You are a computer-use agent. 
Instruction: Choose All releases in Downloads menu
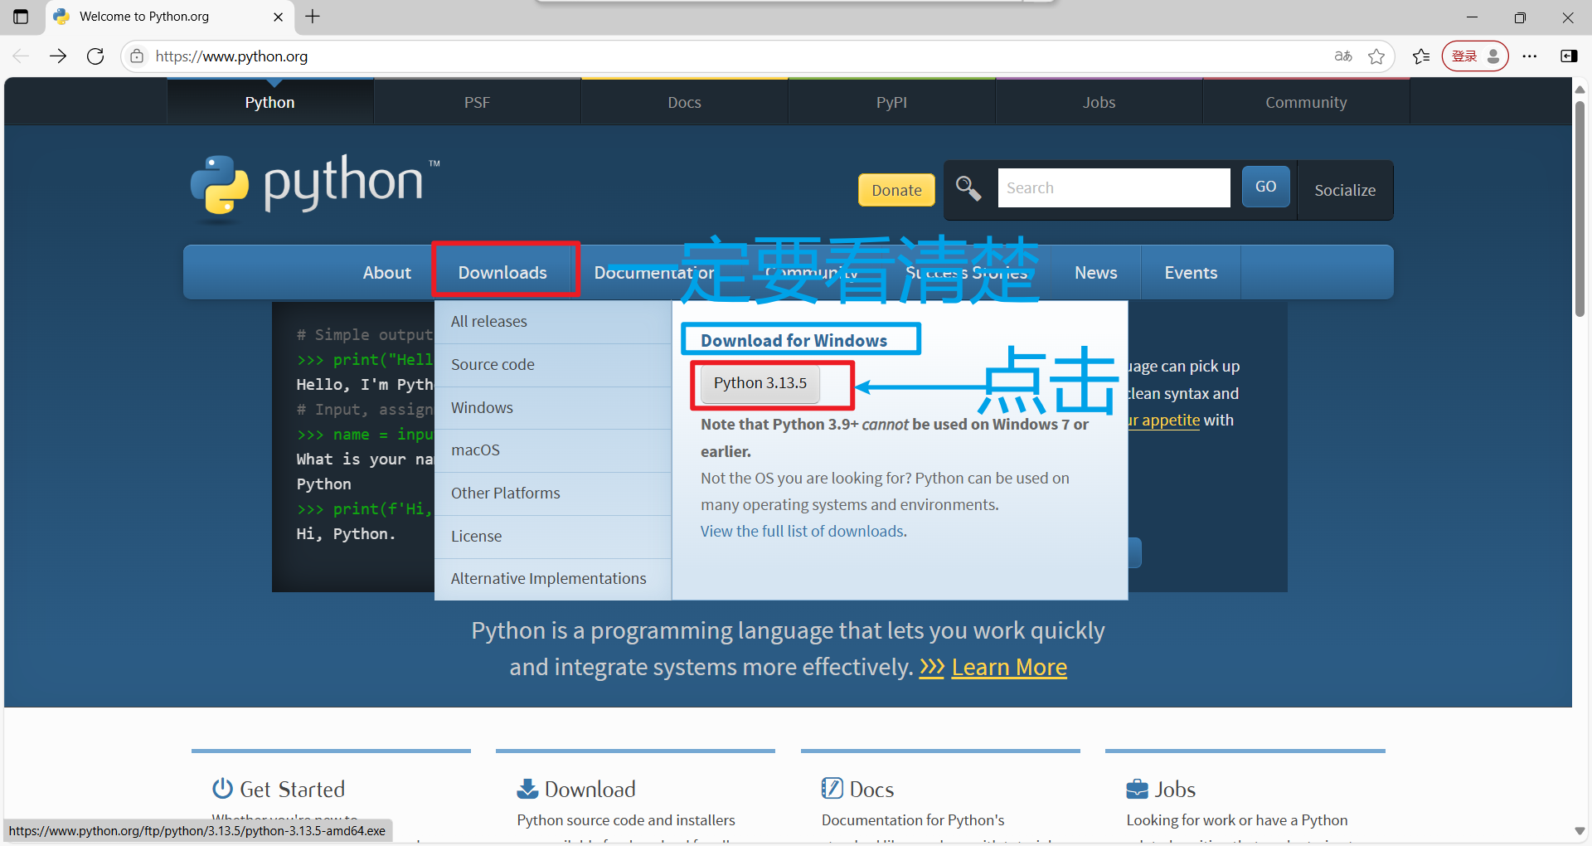coord(553,322)
